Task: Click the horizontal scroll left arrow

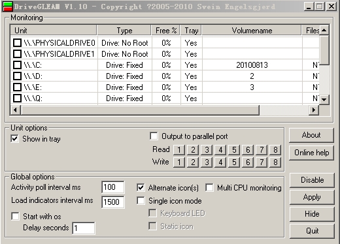Action: (16, 110)
